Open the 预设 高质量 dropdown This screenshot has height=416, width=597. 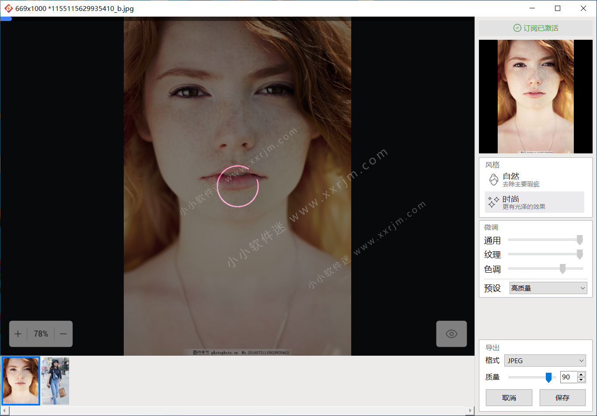coord(548,288)
